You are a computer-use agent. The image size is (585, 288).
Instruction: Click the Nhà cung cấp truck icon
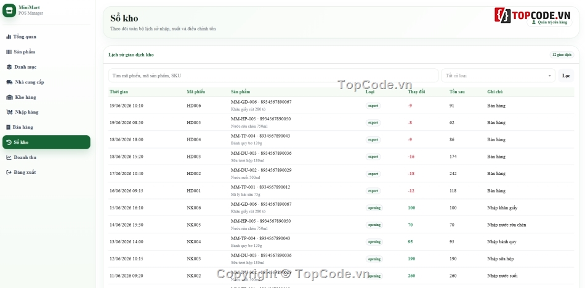[x=10, y=82]
